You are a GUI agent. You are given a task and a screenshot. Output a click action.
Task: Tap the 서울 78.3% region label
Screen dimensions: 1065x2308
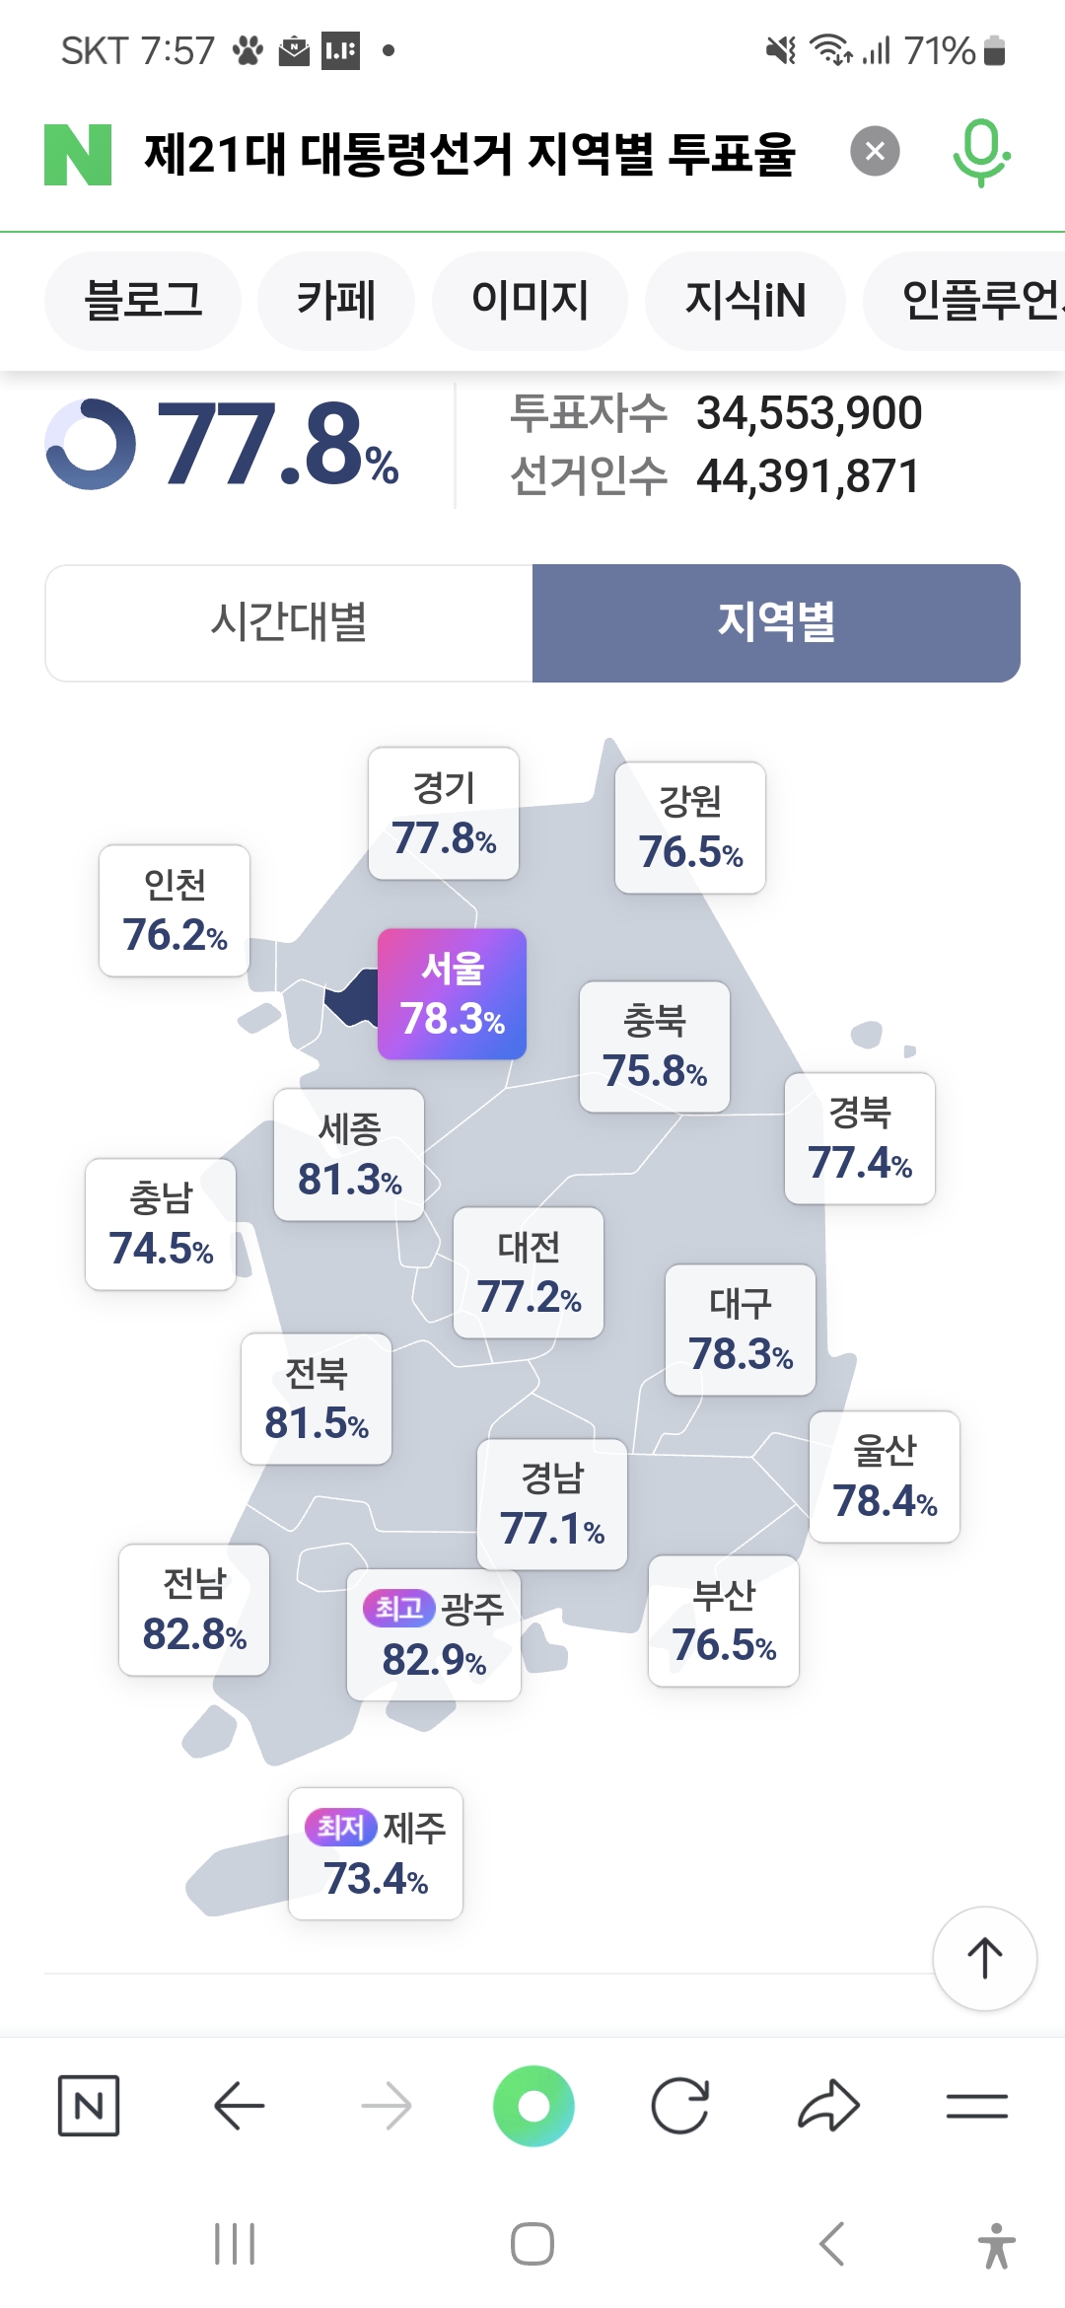[x=452, y=994]
